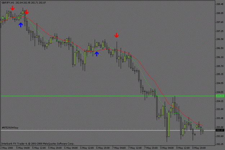Click the Interbank FX Trader 4 copyright text
225x150 pixels.
coord(38,144)
